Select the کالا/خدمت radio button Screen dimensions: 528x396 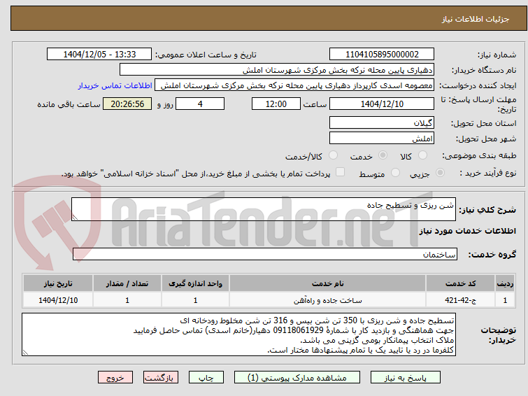tap(333, 155)
